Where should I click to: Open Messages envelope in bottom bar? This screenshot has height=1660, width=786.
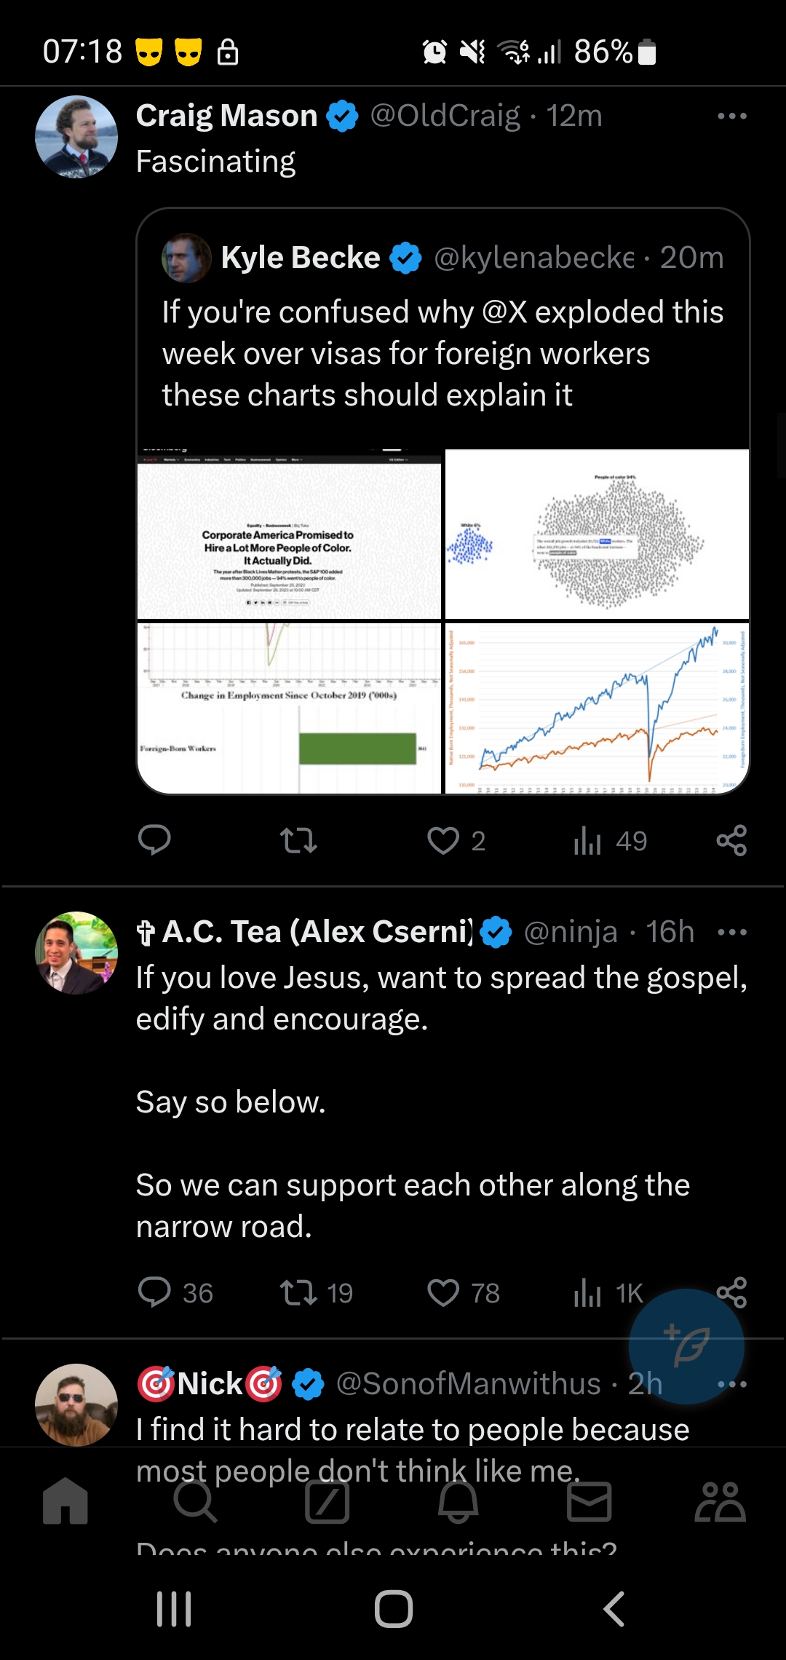[x=589, y=1501]
